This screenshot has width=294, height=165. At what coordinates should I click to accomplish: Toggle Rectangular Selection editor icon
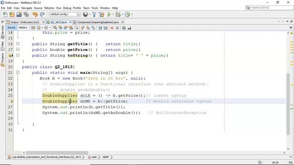pyautogui.click(x=76, y=27)
